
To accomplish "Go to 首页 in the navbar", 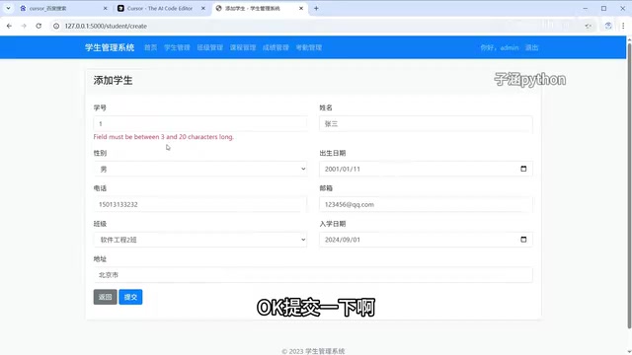I will point(151,47).
